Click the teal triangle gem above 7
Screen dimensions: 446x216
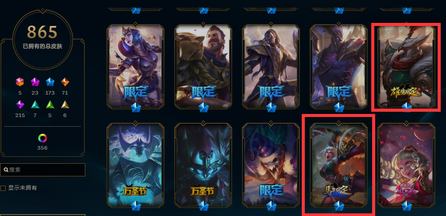pos(35,104)
